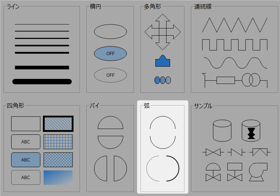Click the upper half-circle pie shape
280x196 pixels.
[110, 123]
